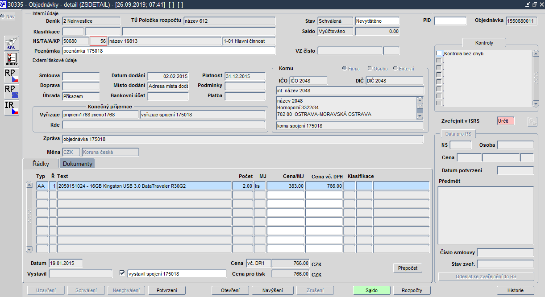545x297 pixels.
Task: Select the Externí radio option
Action: click(x=395, y=68)
